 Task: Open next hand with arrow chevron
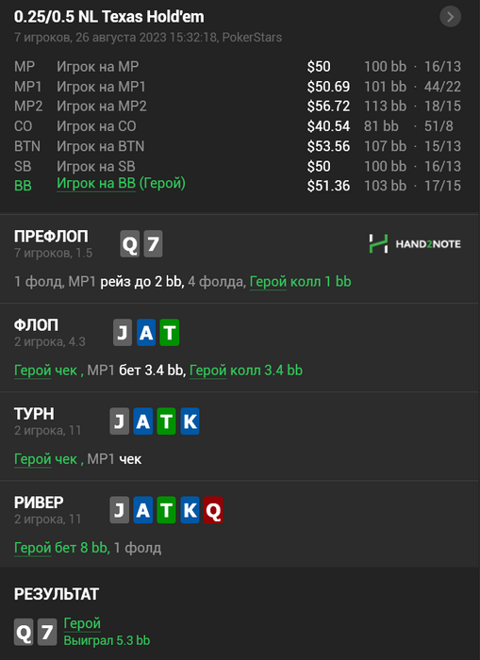tap(450, 17)
